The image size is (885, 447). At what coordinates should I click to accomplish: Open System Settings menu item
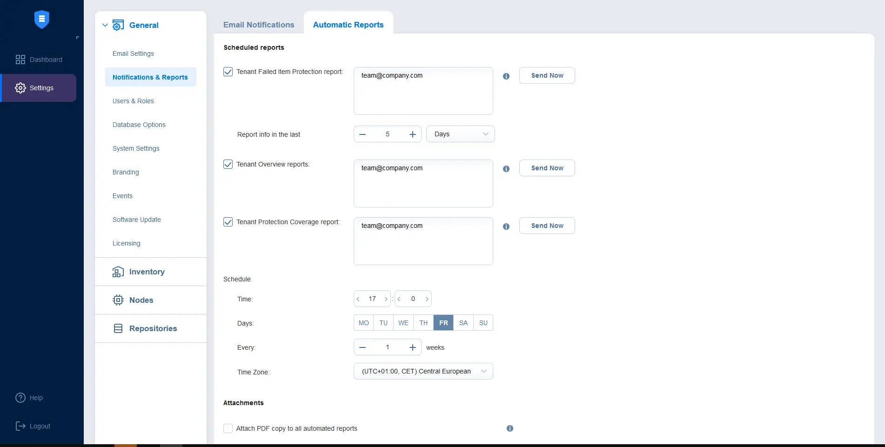click(x=136, y=148)
